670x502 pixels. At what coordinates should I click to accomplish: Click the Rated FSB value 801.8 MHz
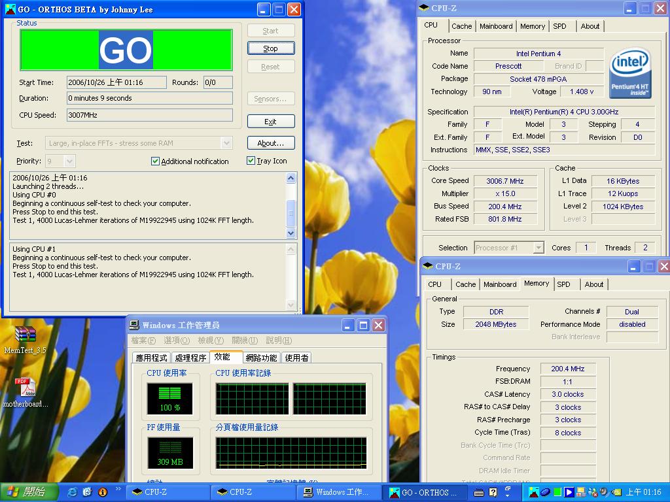(505, 219)
